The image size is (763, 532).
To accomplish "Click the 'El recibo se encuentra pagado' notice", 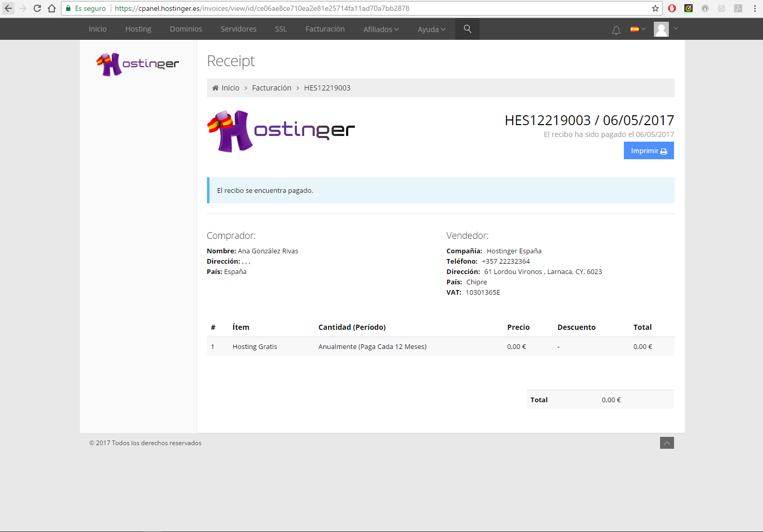I will [441, 190].
